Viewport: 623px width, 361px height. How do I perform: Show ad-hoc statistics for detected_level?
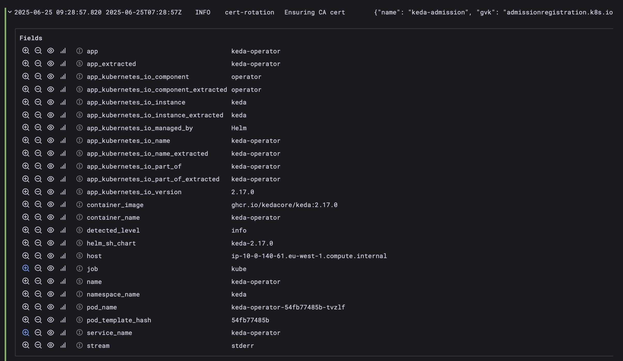click(x=63, y=230)
